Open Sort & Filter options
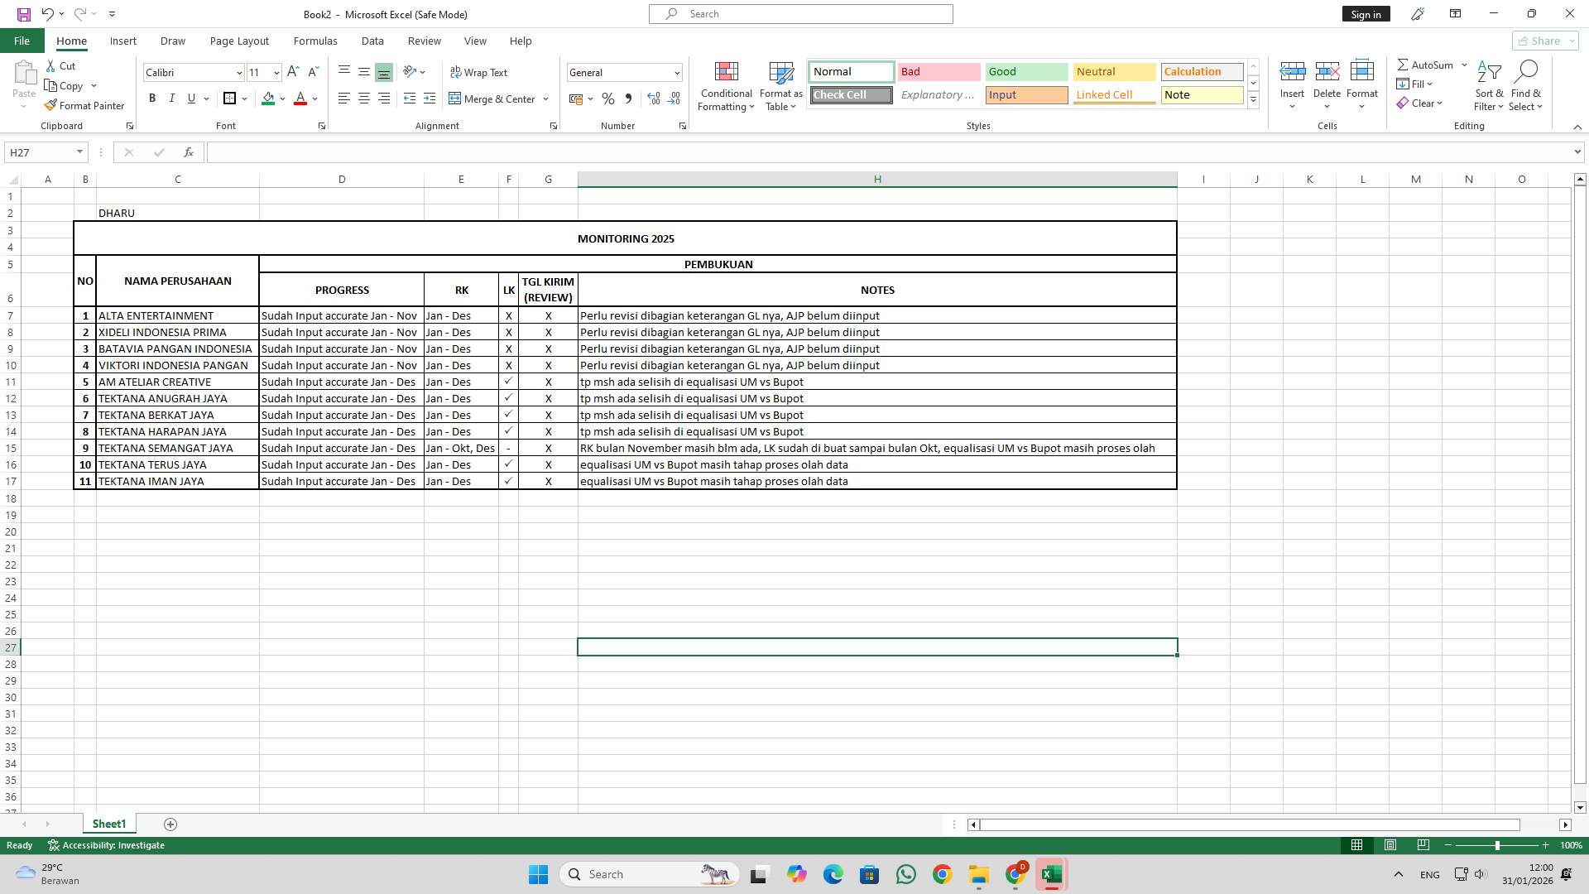The image size is (1589, 894). click(x=1488, y=85)
